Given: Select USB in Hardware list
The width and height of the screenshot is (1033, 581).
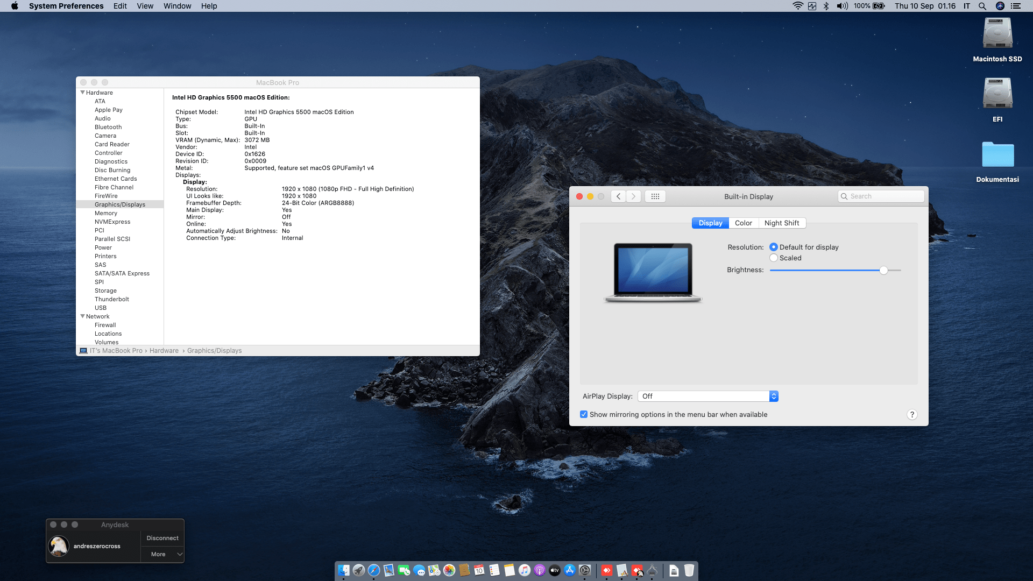Looking at the screenshot, I should point(101,308).
